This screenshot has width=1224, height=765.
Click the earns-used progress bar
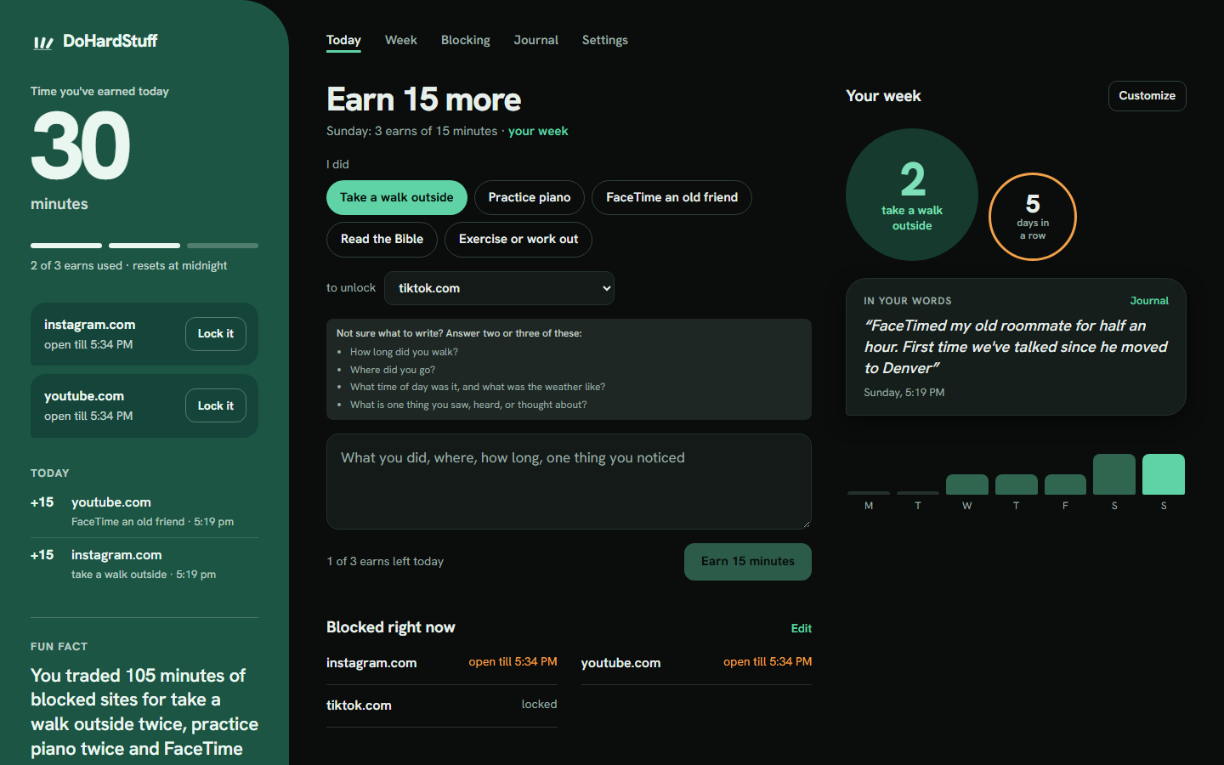144,246
